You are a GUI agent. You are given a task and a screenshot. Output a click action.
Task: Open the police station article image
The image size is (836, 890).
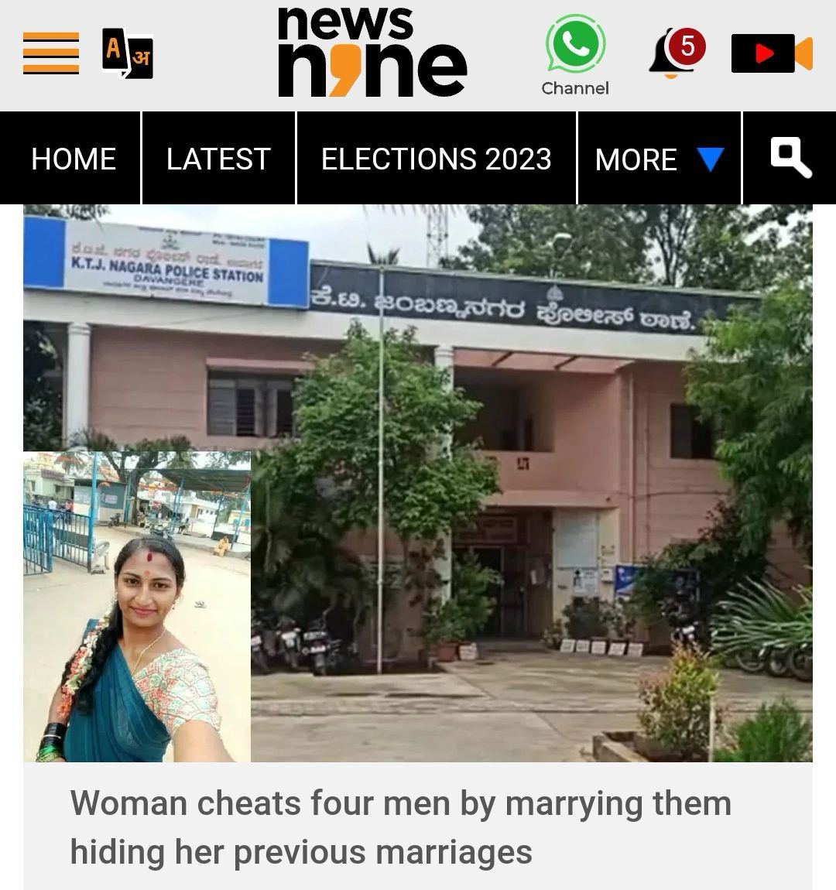point(418,483)
